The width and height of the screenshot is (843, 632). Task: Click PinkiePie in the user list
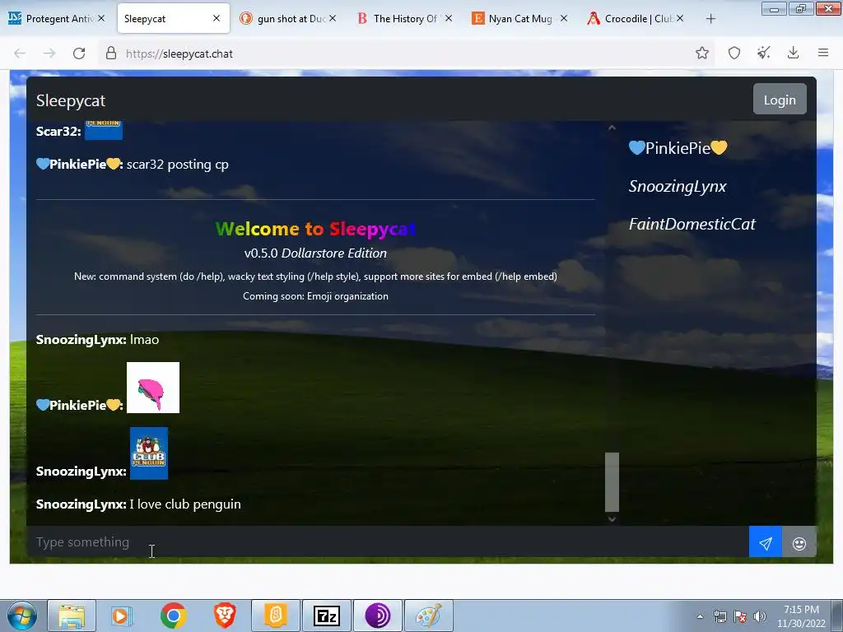point(678,148)
